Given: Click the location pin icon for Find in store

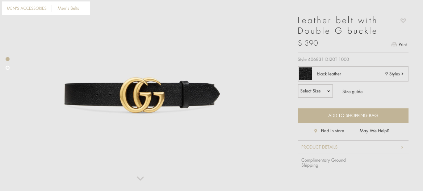Looking at the screenshot, I should pos(315,131).
